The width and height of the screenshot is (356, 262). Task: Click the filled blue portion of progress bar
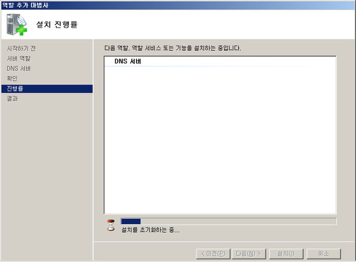[x=131, y=221]
